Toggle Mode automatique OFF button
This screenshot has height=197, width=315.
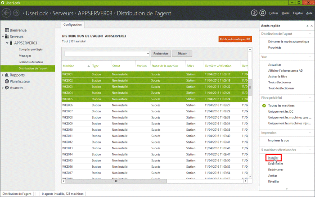tap(235, 39)
